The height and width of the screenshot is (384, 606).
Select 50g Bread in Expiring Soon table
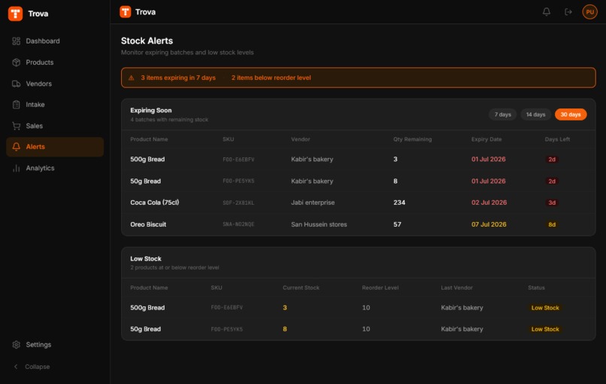359,181
